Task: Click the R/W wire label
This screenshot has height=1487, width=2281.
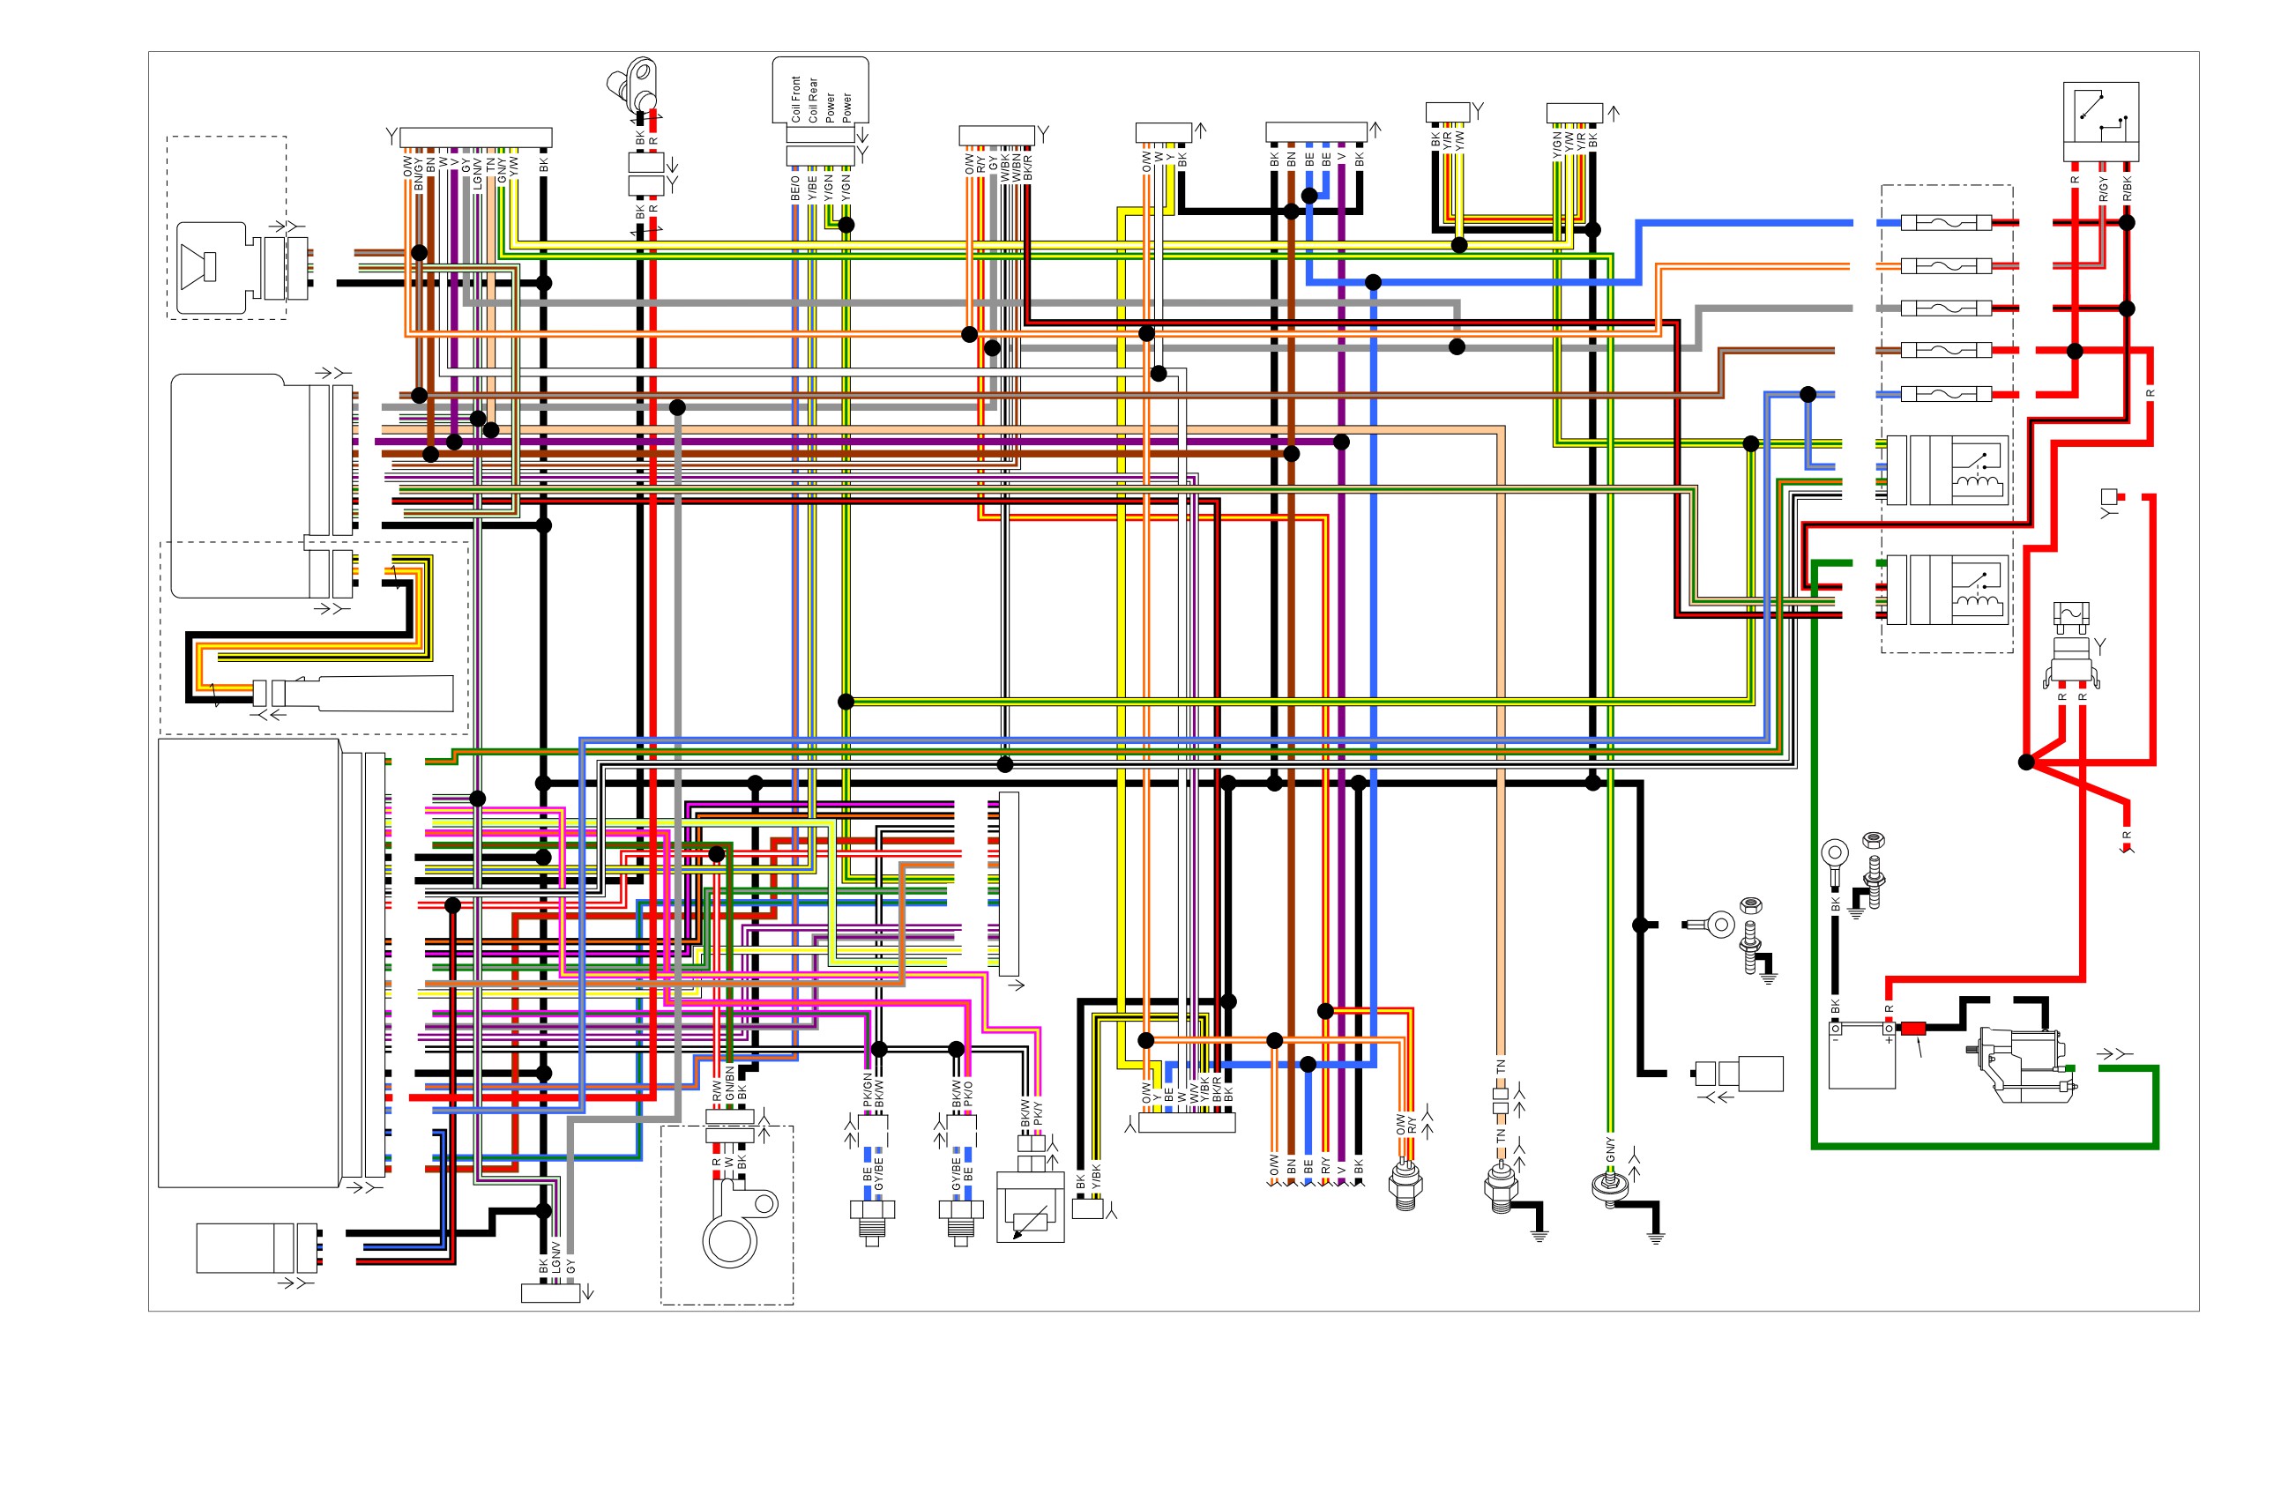Action: click(716, 1090)
